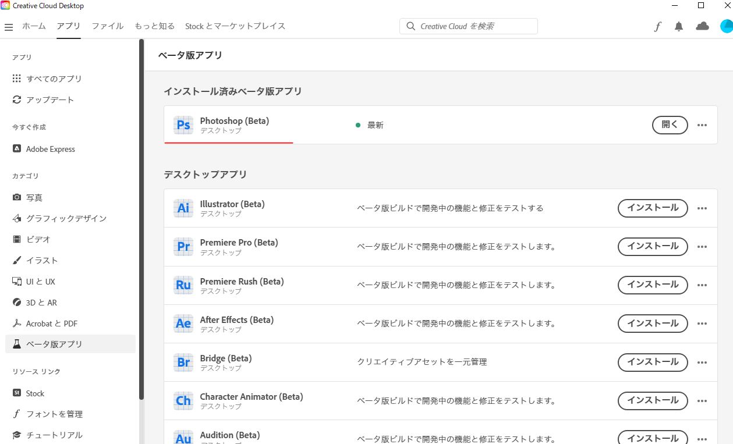The image size is (733, 444).
Task: Select the アプリ tab
Action: [69, 26]
